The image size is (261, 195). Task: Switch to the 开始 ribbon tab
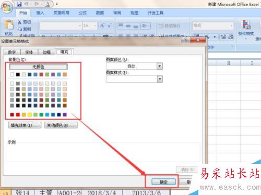click(23, 12)
